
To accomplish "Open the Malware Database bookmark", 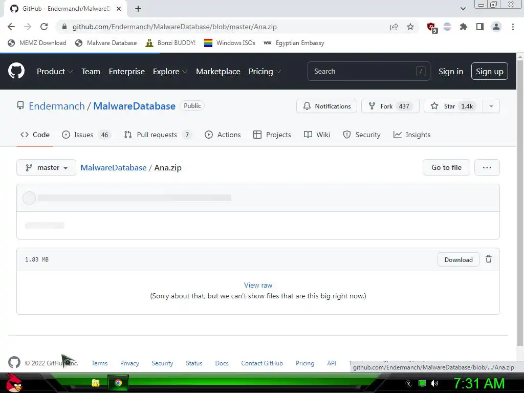I will pos(106,43).
